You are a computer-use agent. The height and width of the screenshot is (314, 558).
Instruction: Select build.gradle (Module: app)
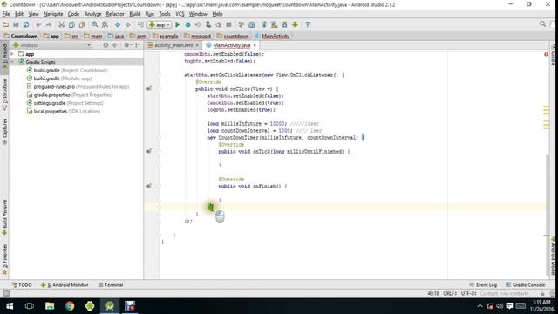[x=59, y=78]
